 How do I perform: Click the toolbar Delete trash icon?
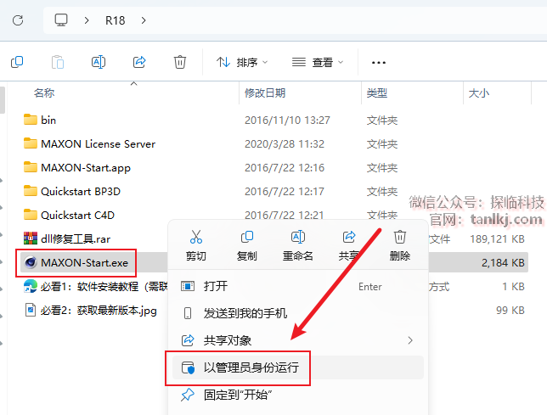[180, 62]
